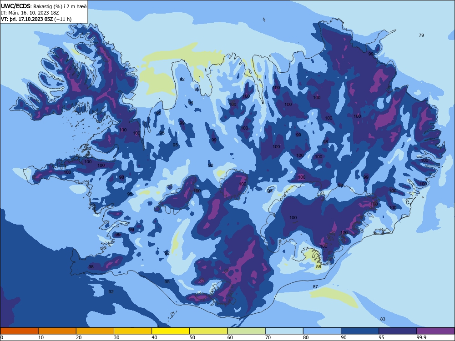Click the '60' legend scale label
This screenshot has width=455, height=341.
tap(230, 337)
